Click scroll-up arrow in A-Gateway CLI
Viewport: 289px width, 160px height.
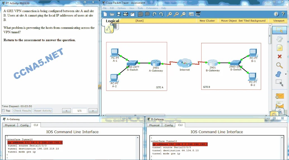(x=137, y=138)
